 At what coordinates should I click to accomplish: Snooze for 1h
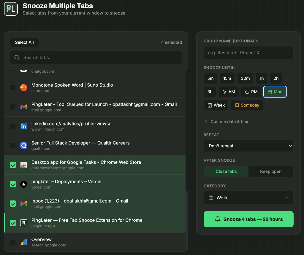tap(262, 78)
